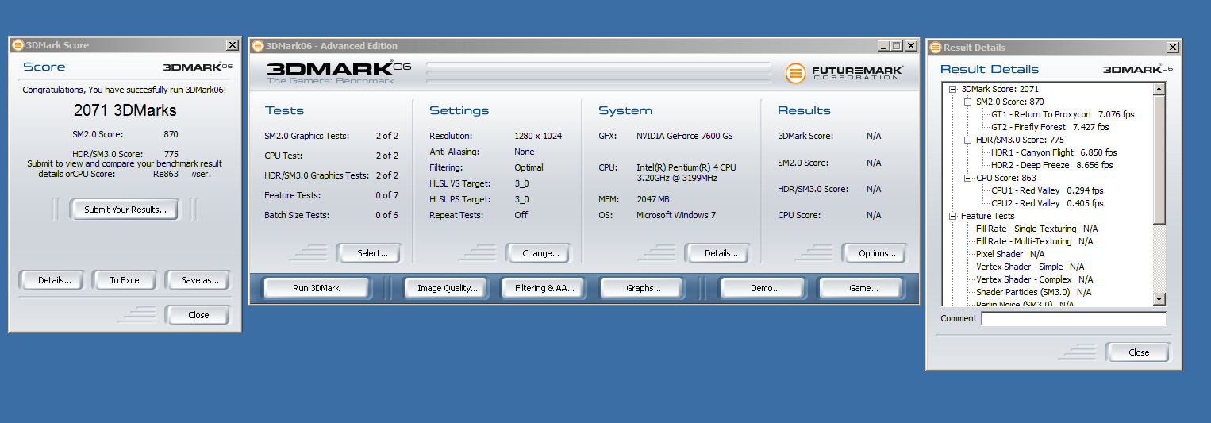The height and width of the screenshot is (423, 1211).
Task: Select the Pixel Shader N/A row
Action: pyautogui.click(x=1009, y=254)
